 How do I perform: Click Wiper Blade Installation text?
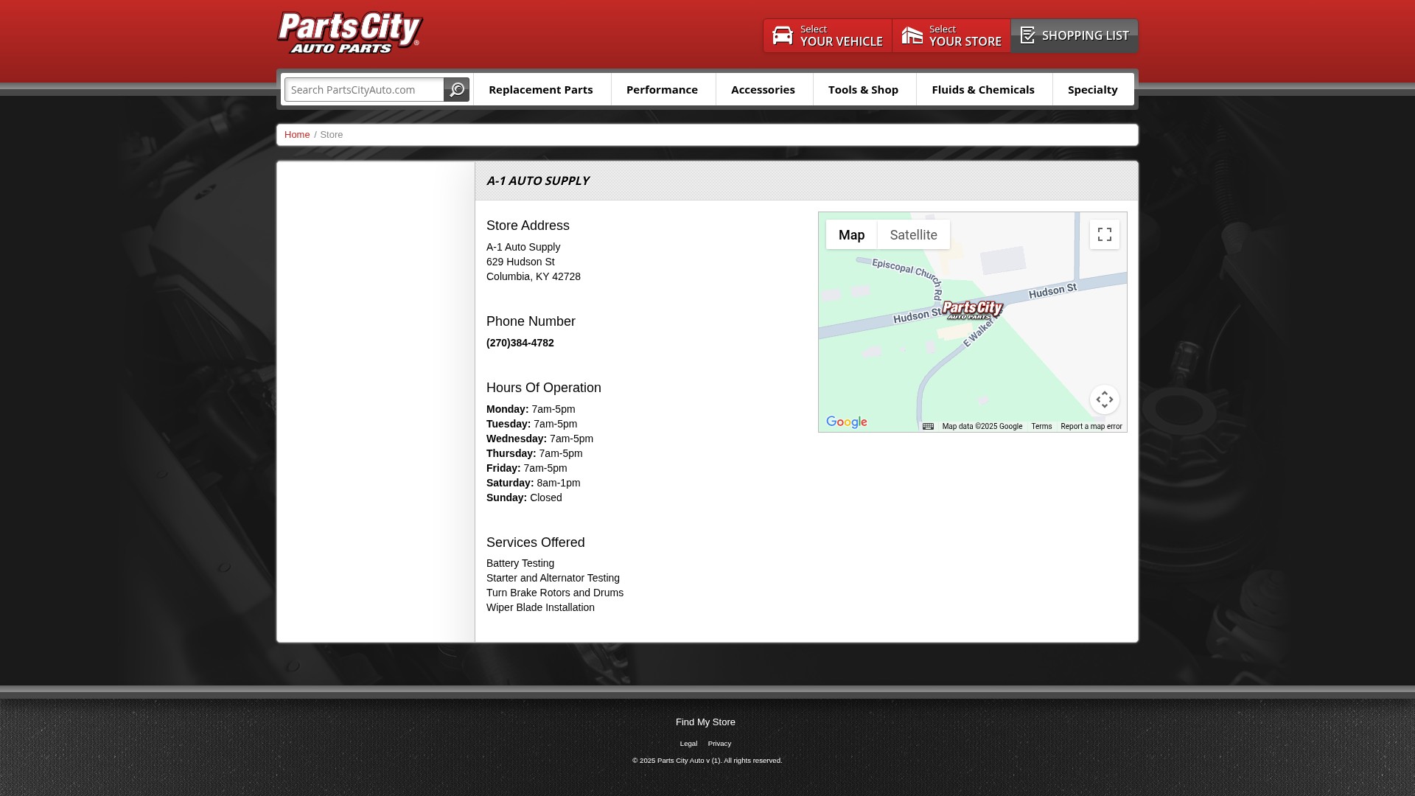(x=540, y=607)
